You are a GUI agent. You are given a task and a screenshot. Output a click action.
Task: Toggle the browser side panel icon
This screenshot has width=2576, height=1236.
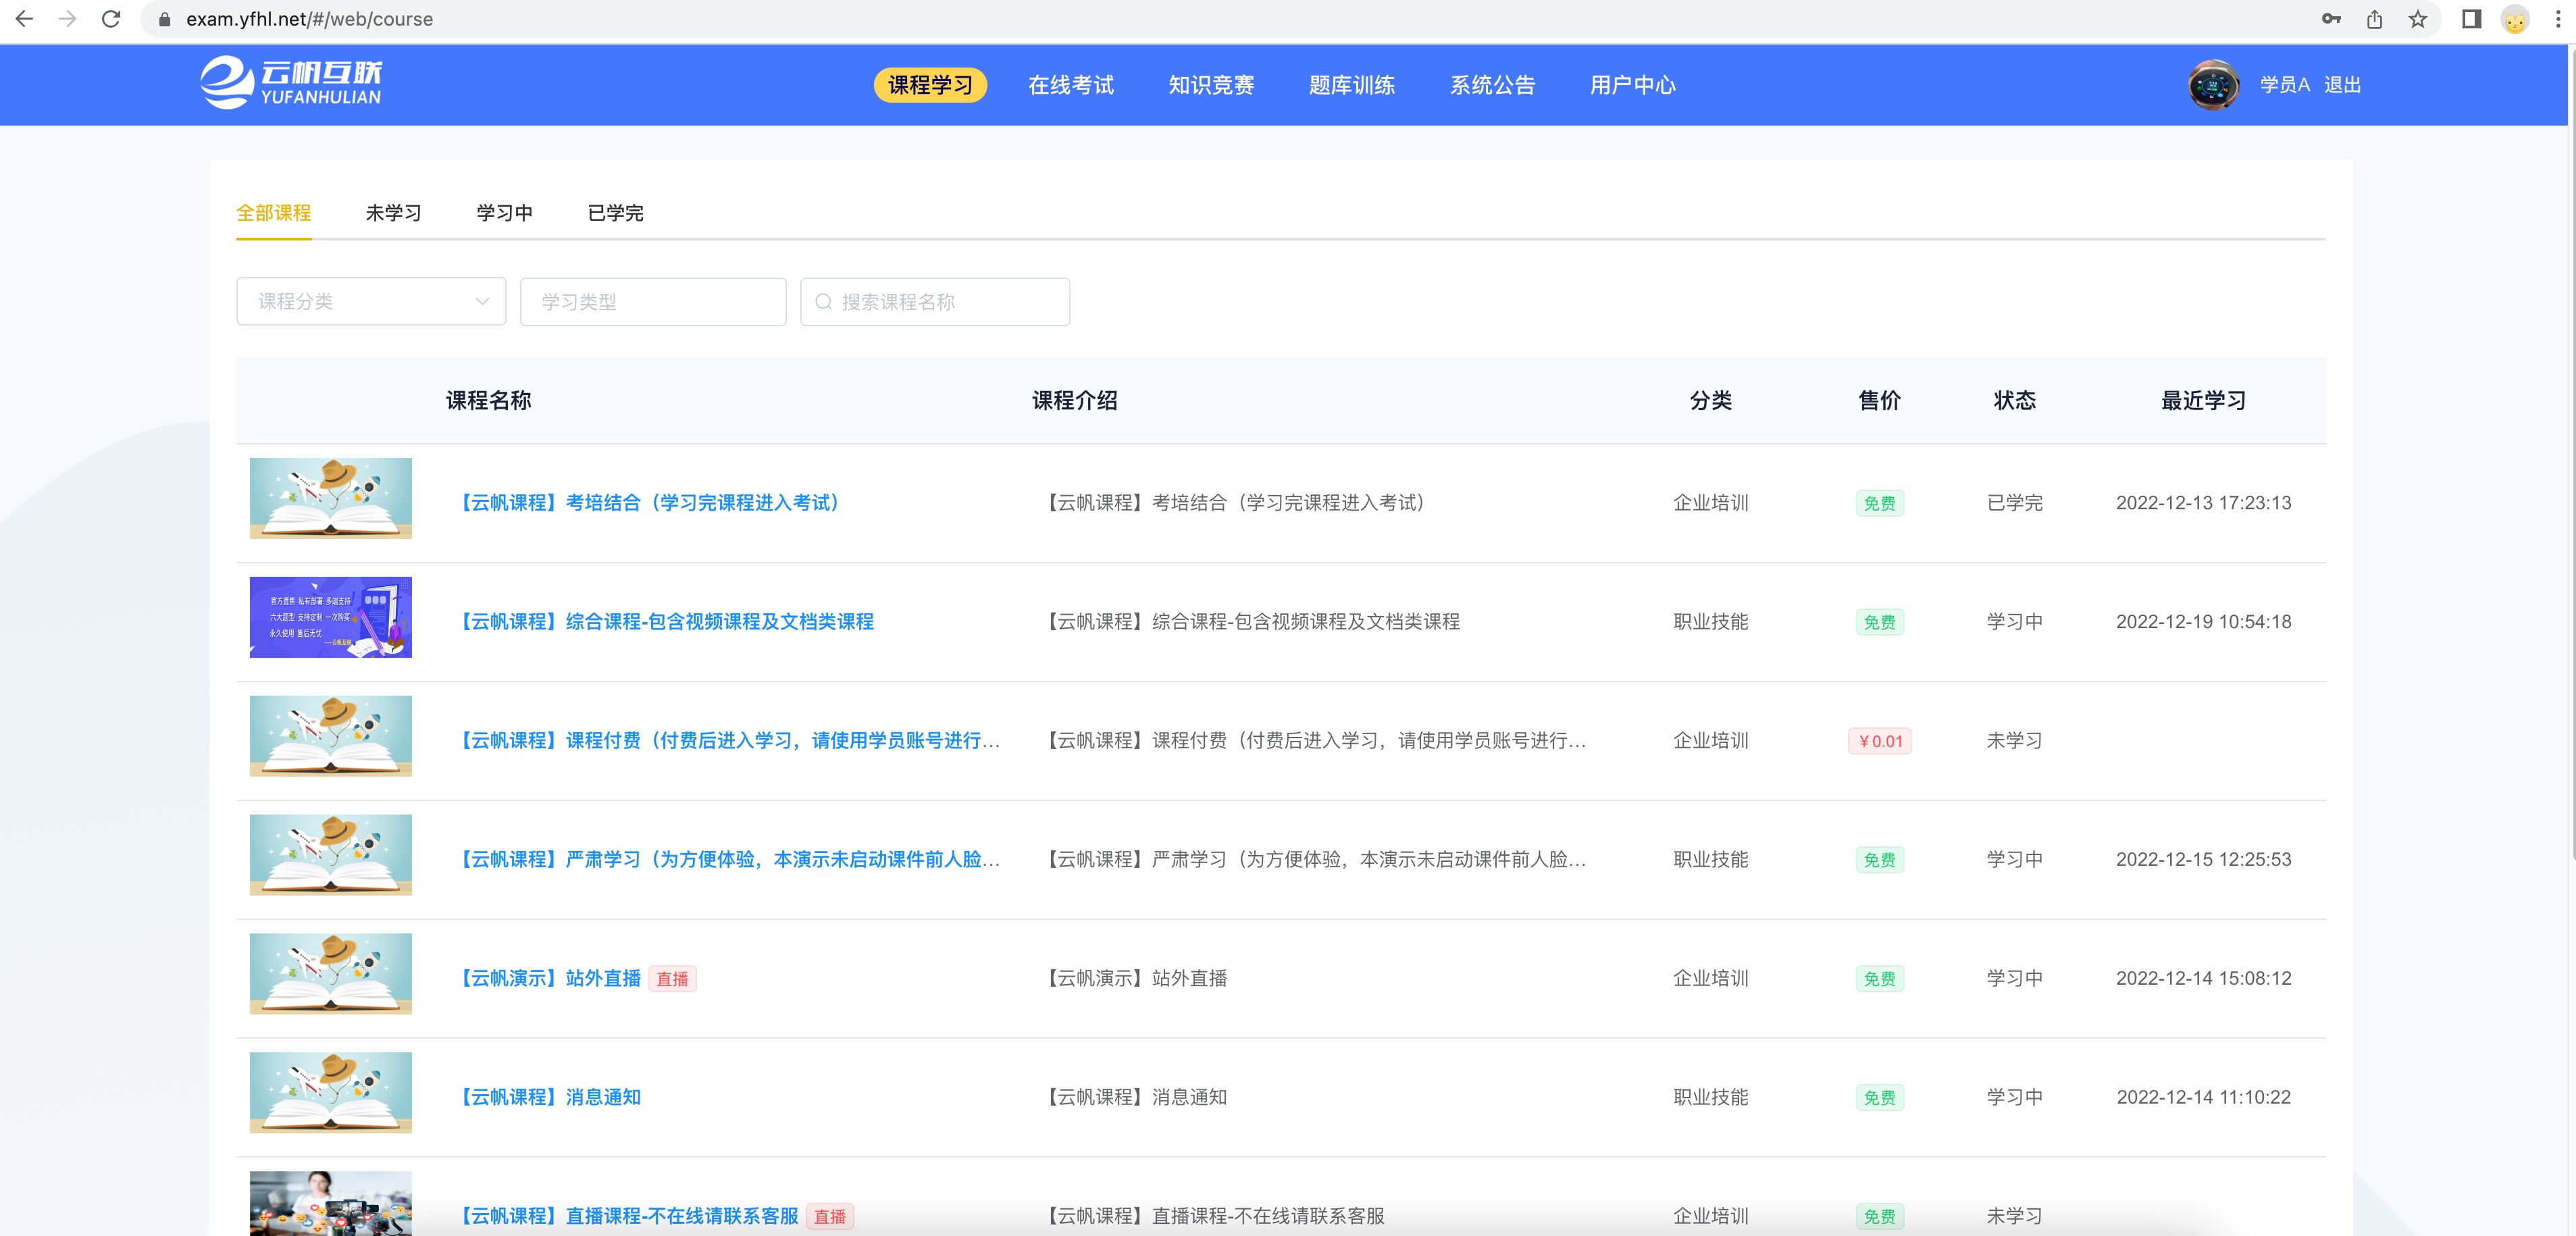(x=2471, y=18)
